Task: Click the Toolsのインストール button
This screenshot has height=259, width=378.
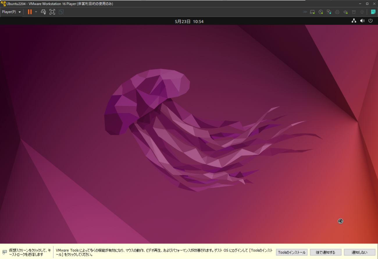Action: coord(292,252)
